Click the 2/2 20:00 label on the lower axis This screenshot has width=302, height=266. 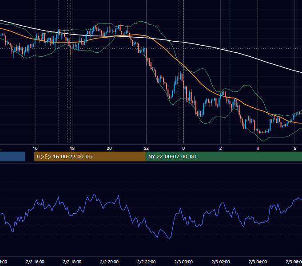109,262
